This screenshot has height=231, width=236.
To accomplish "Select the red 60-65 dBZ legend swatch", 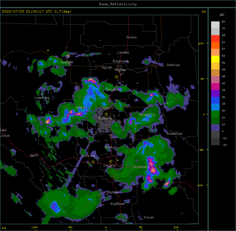I will [215, 38].
